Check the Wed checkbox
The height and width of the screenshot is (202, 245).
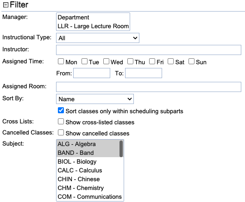[106, 61]
